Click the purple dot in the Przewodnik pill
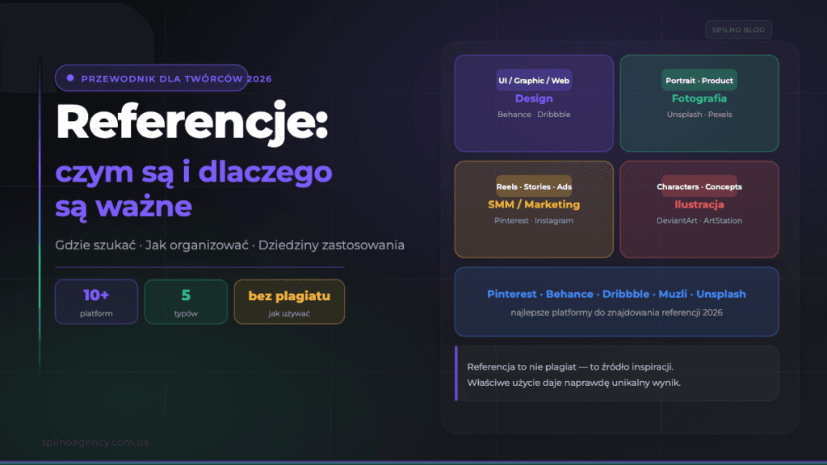Image resolution: width=827 pixels, height=465 pixels. point(70,78)
